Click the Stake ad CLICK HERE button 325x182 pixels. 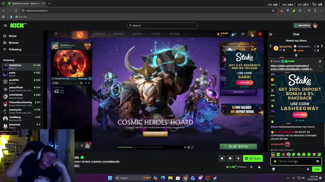(300, 115)
